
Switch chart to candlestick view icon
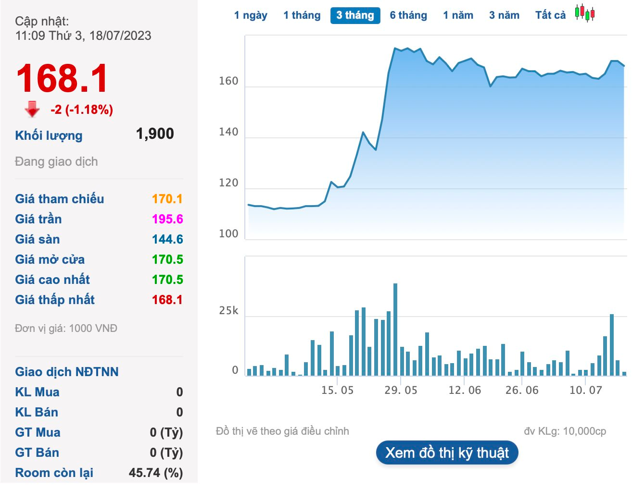pyautogui.click(x=585, y=13)
